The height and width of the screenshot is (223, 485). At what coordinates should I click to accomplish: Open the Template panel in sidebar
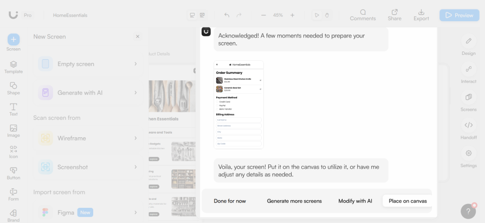pyautogui.click(x=14, y=67)
